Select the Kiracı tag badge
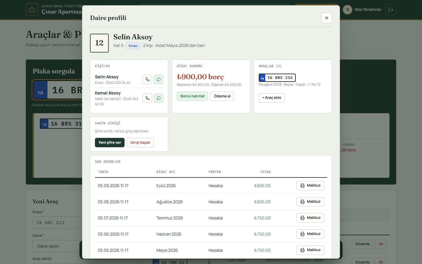The image size is (422, 264). coord(133,46)
